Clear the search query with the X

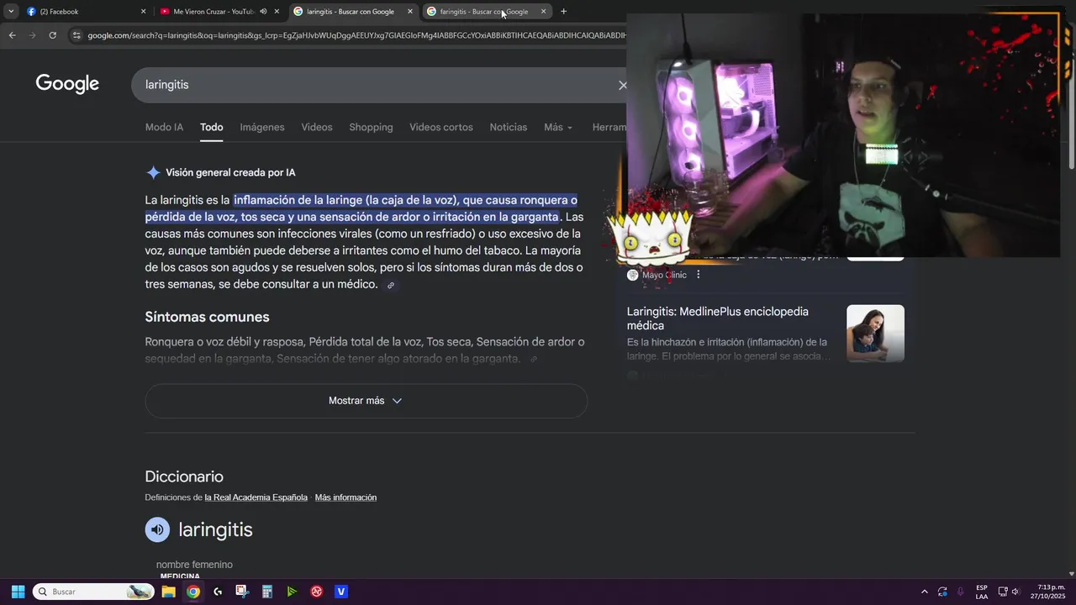point(622,85)
